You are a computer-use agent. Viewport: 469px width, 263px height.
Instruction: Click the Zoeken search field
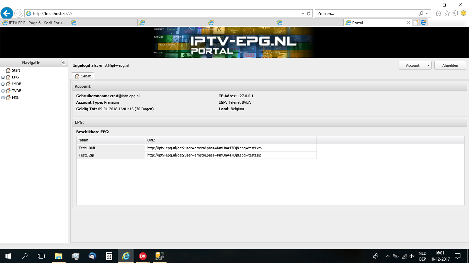coord(367,14)
